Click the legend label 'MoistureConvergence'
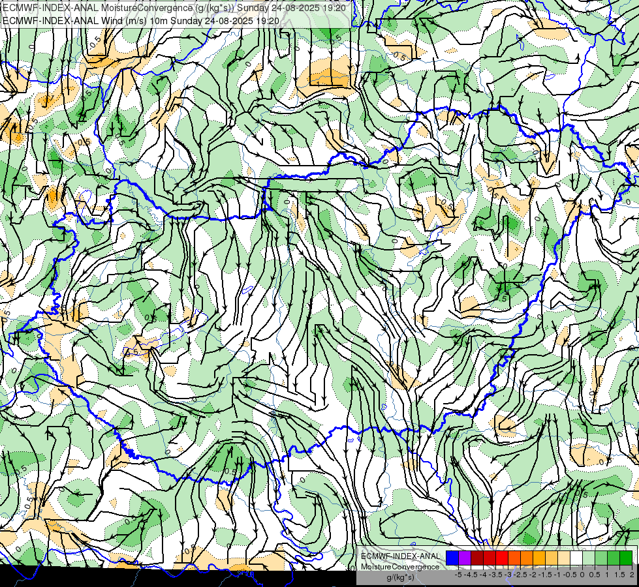This screenshot has width=639, height=587. pos(400,567)
